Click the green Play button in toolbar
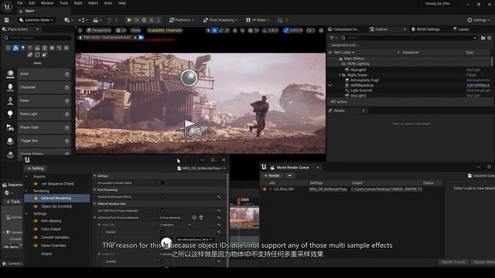Image resolution: width=495 pixels, height=278 pixels. pyautogui.click(x=129, y=20)
